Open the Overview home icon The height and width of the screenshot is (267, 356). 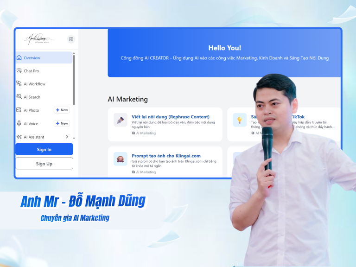point(19,57)
